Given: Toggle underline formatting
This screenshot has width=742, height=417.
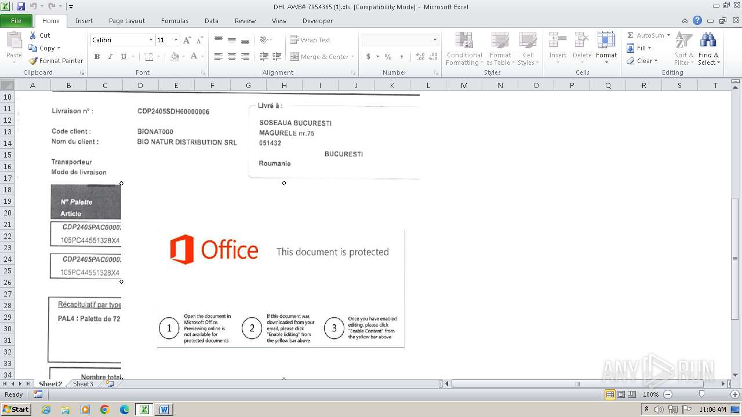Looking at the screenshot, I should 123,57.
